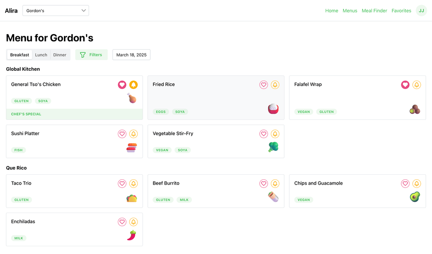
Task: Open the Meal Finder link
Action: pos(374,10)
